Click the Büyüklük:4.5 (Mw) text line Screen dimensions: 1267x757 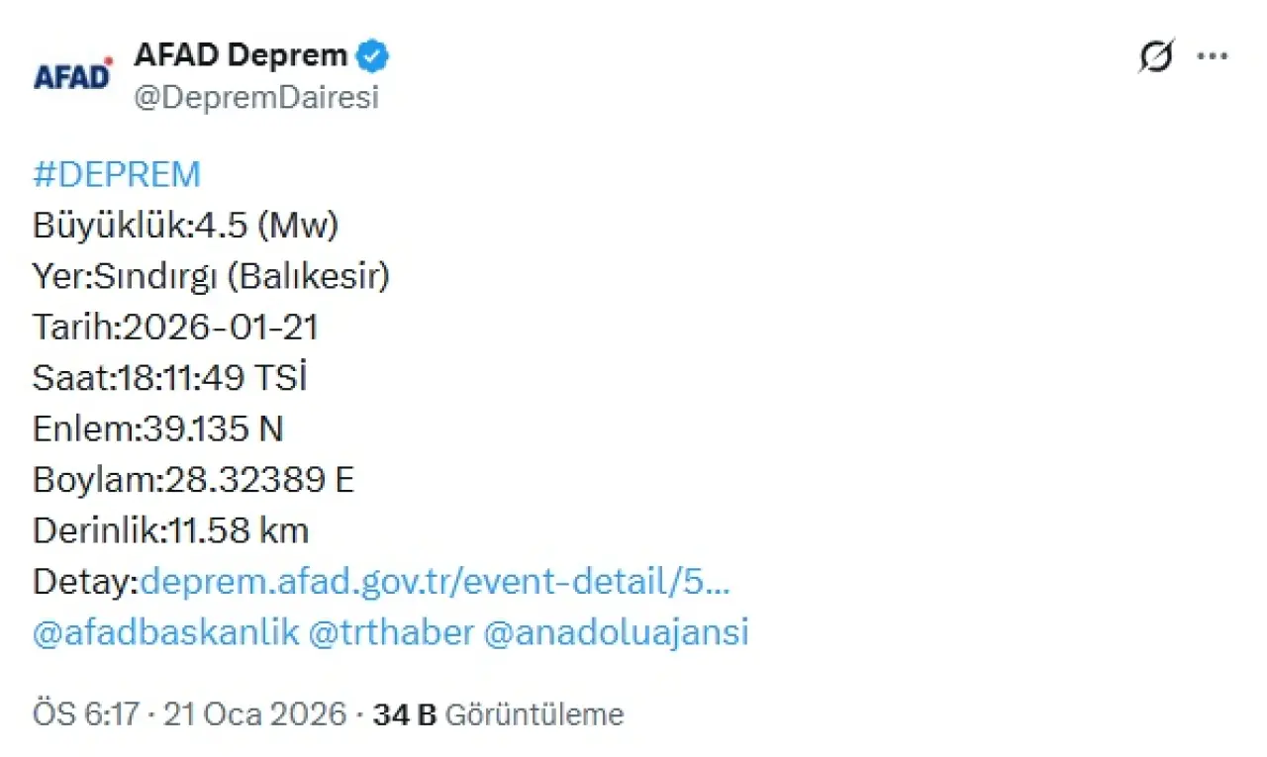coord(186,227)
